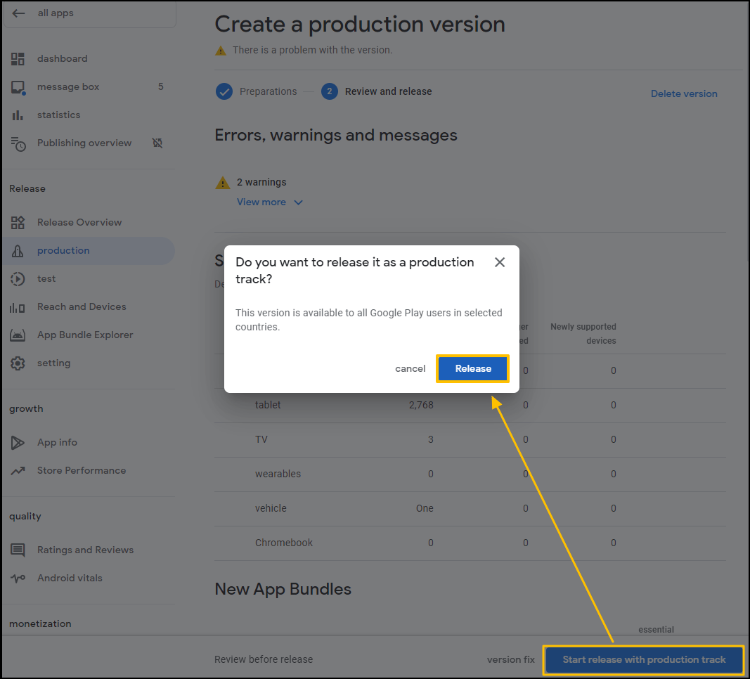Close the production track dialog
Screen dimensions: 750x679
click(500, 262)
